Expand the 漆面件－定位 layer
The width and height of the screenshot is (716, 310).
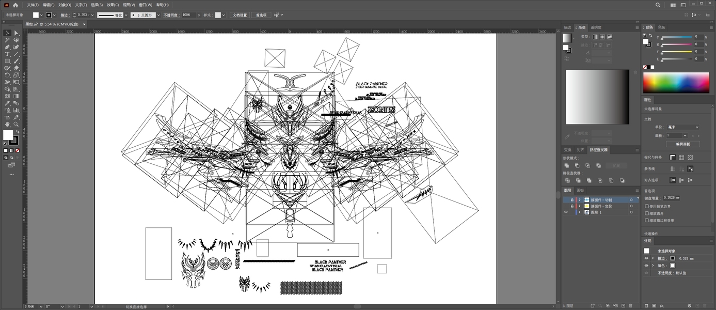tap(580, 206)
